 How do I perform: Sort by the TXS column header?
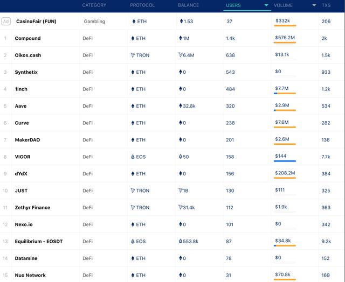click(x=326, y=5)
